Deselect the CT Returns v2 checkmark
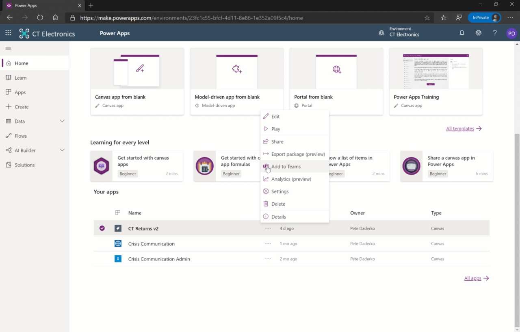This screenshot has width=520, height=332. (x=102, y=228)
